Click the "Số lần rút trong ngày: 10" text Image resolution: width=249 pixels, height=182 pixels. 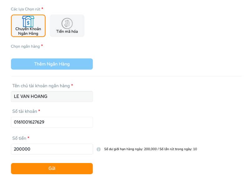(178, 149)
